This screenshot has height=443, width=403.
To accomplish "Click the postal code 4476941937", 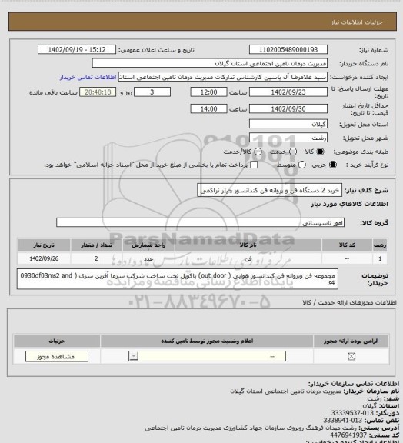I will 348,435.
